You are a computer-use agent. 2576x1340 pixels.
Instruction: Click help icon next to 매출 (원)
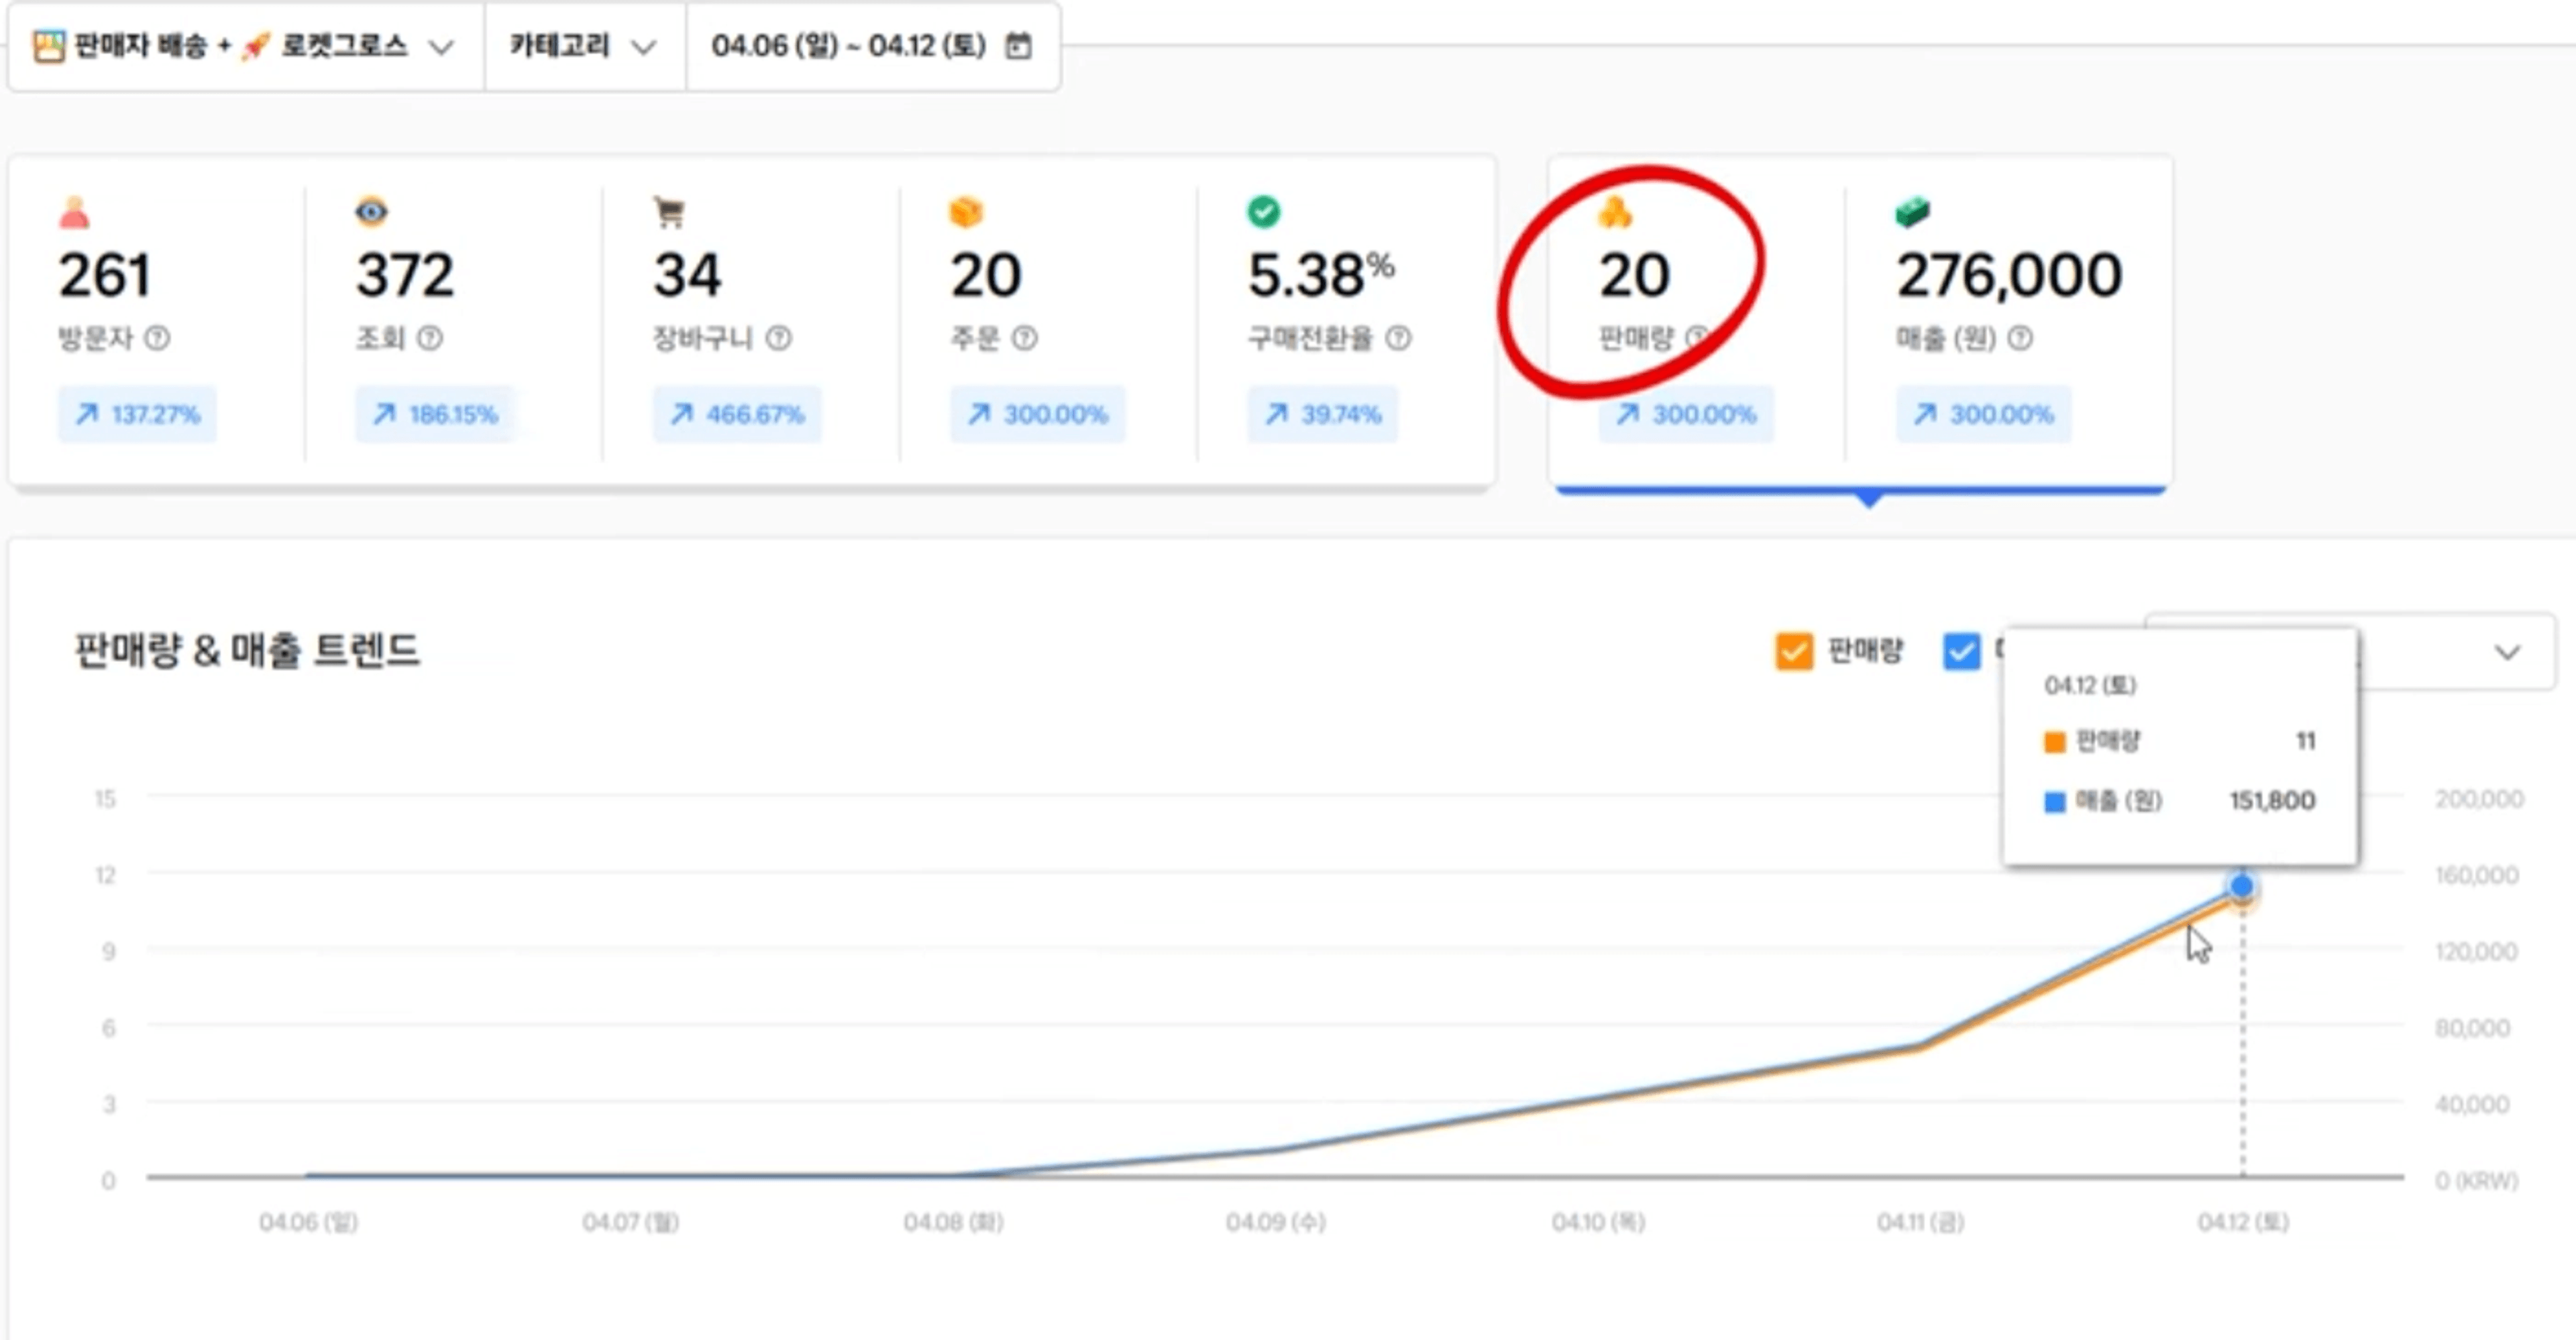(2020, 338)
